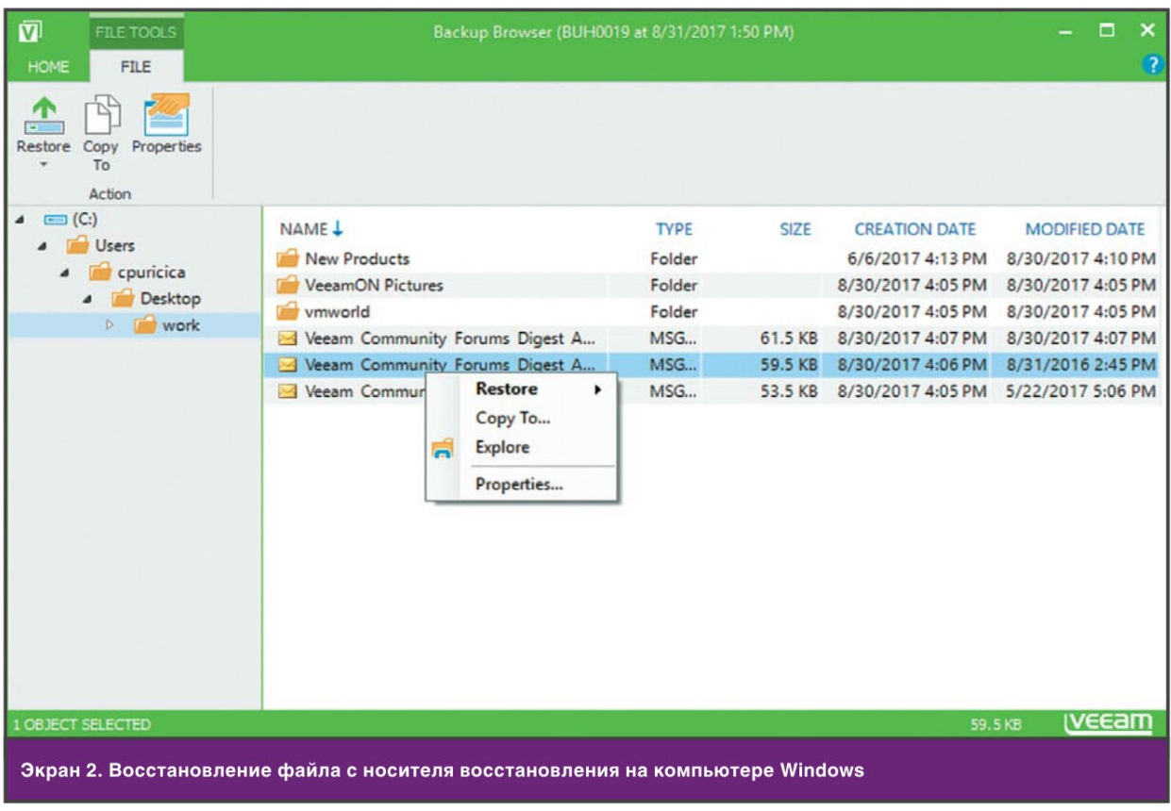Select the New Products folder icon

pos(288,258)
